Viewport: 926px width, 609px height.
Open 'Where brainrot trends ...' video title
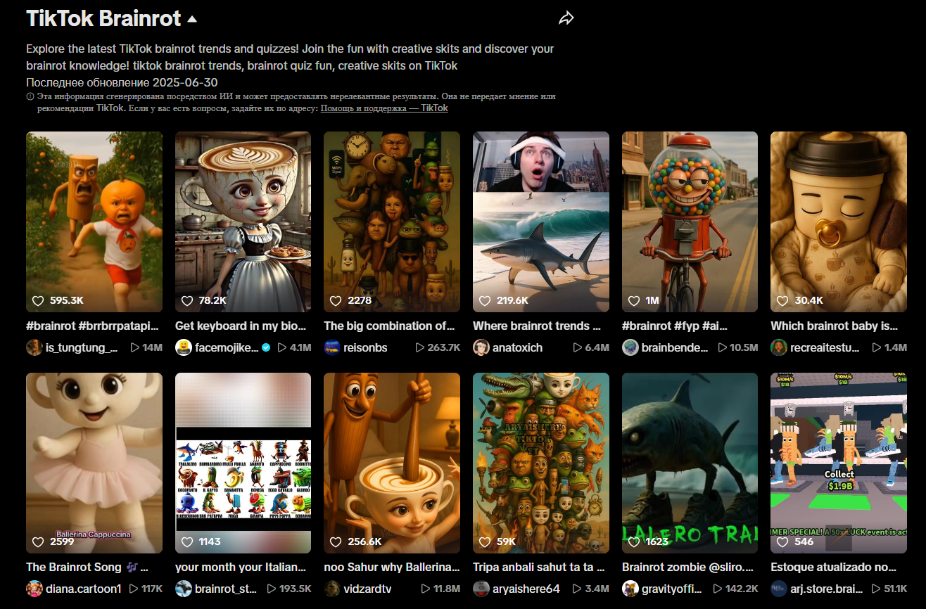[x=537, y=326]
